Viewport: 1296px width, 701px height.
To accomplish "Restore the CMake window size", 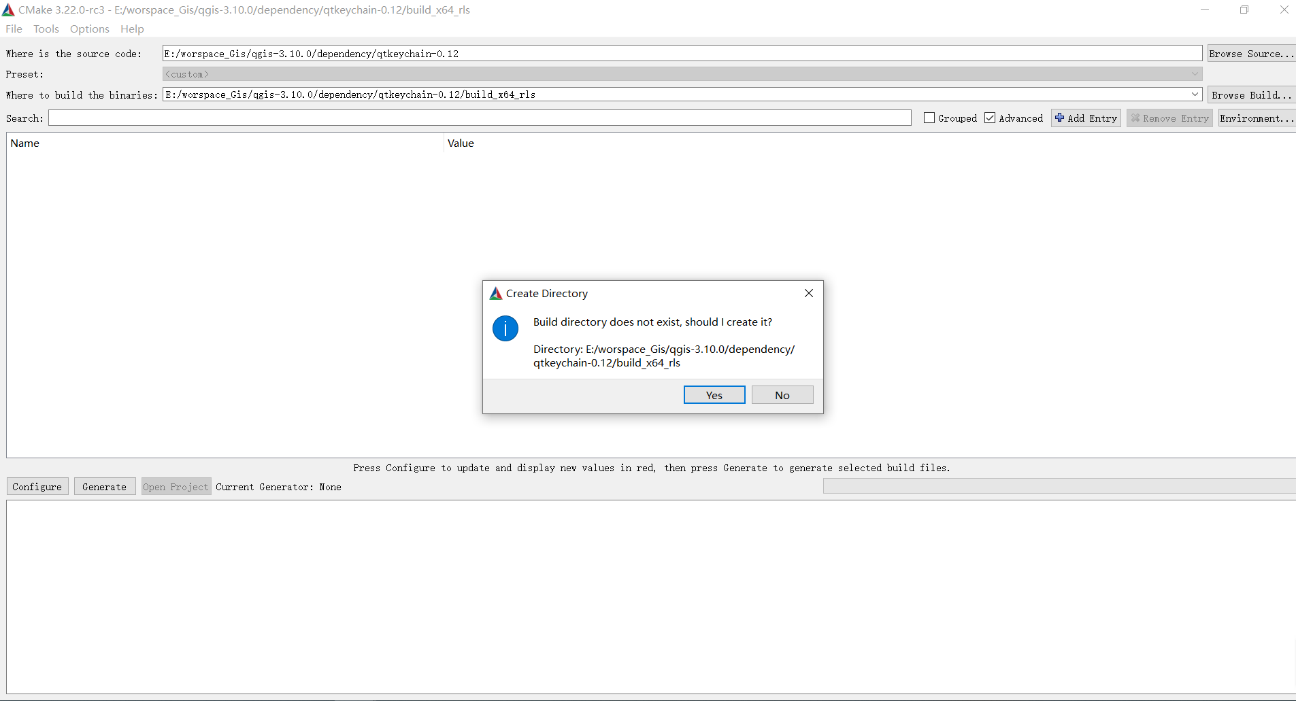I will [x=1244, y=10].
